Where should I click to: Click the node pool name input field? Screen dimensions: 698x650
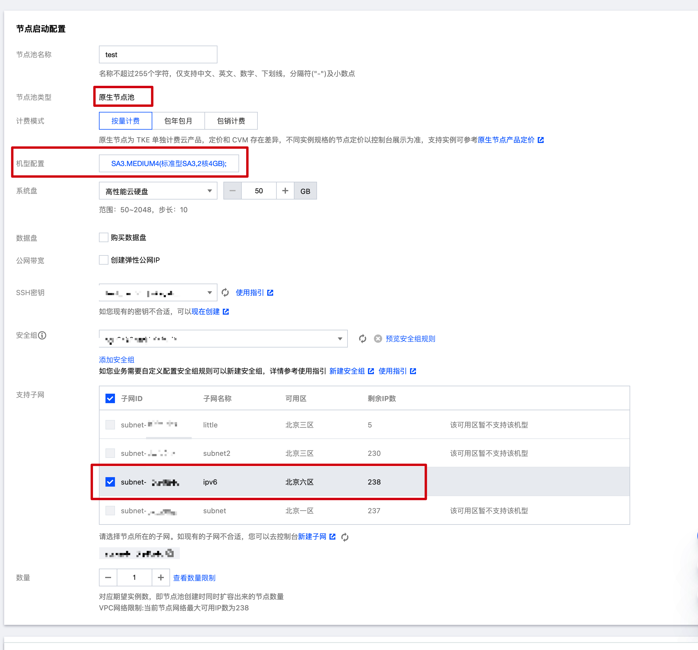(x=158, y=55)
